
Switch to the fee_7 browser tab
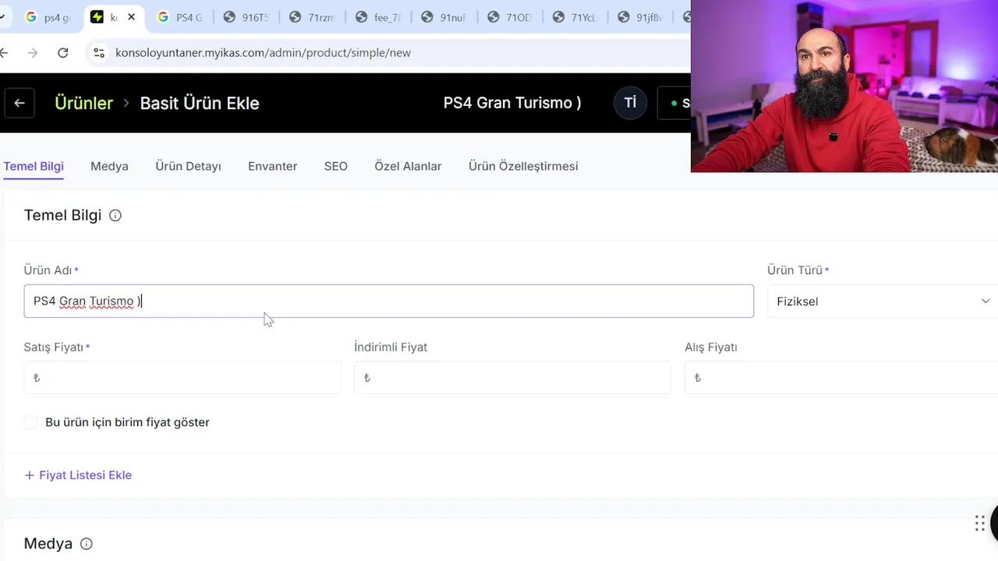pos(378,17)
